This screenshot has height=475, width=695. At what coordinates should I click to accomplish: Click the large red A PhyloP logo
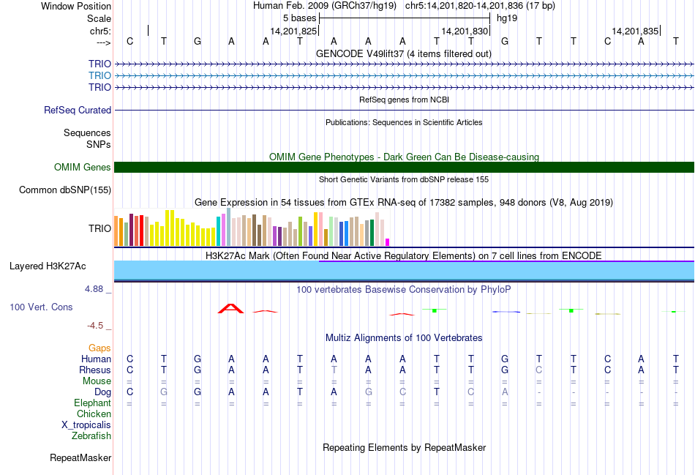231,309
